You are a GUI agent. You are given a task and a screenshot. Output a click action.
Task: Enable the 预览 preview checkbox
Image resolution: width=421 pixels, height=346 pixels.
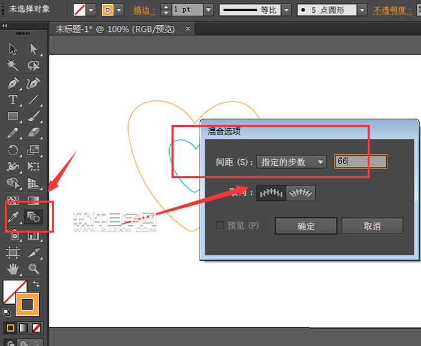[220, 226]
